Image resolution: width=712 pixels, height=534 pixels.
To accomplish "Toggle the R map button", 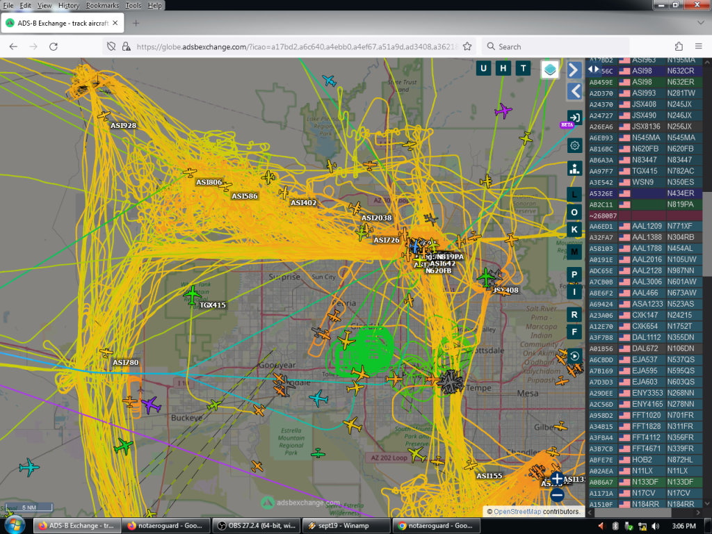I will coord(574,315).
